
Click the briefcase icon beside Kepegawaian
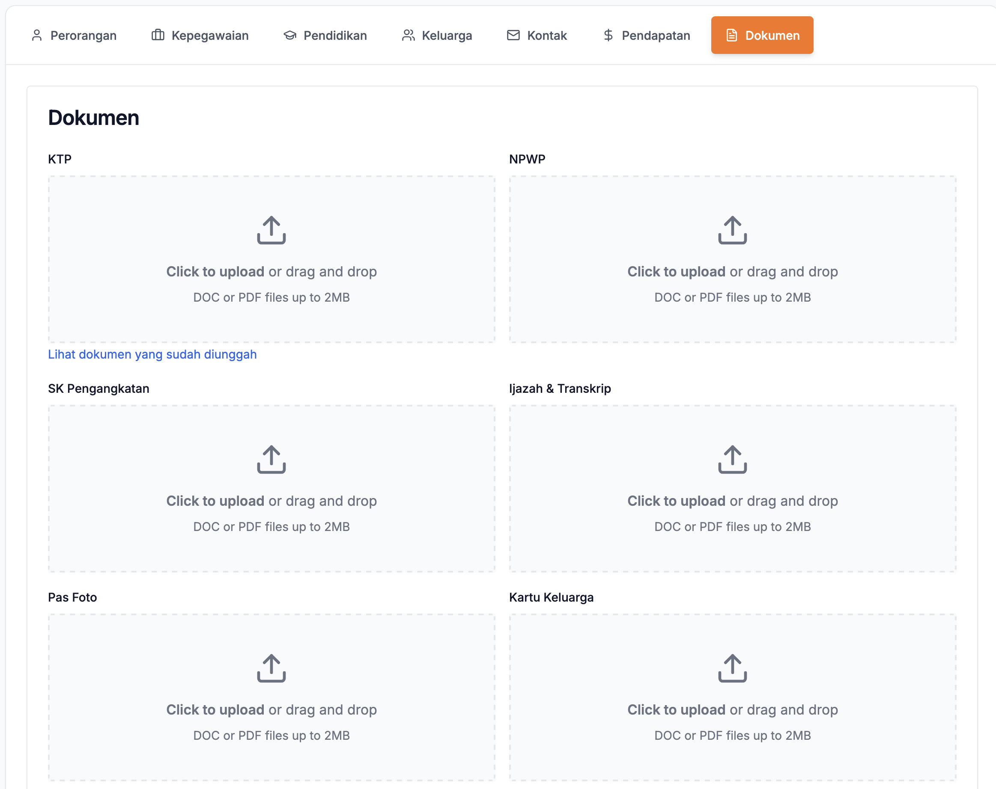pyautogui.click(x=158, y=35)
